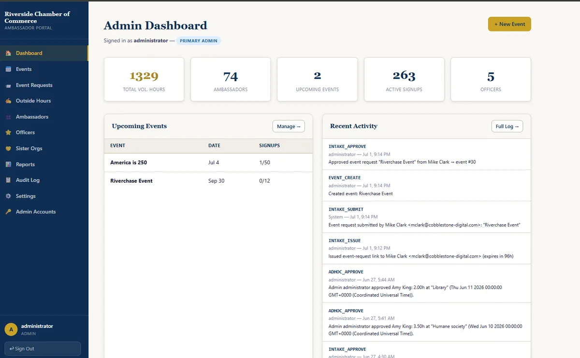Click the Approved event request Riverchase text

pos(402,162)
